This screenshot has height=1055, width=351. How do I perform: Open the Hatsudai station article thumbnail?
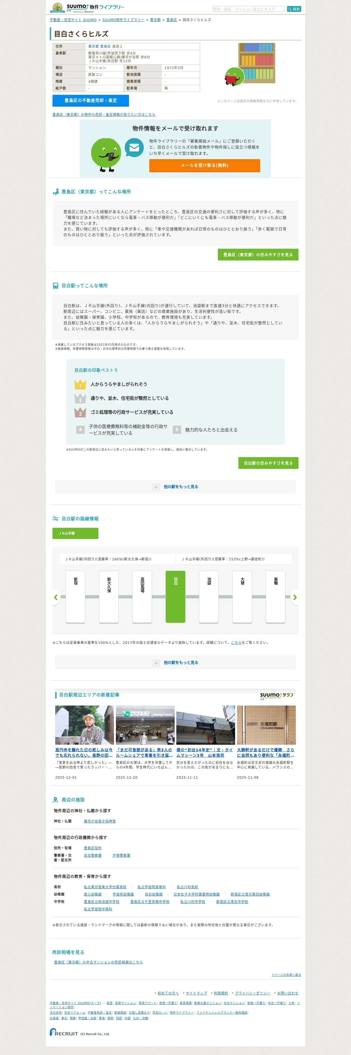coord(206,725)
